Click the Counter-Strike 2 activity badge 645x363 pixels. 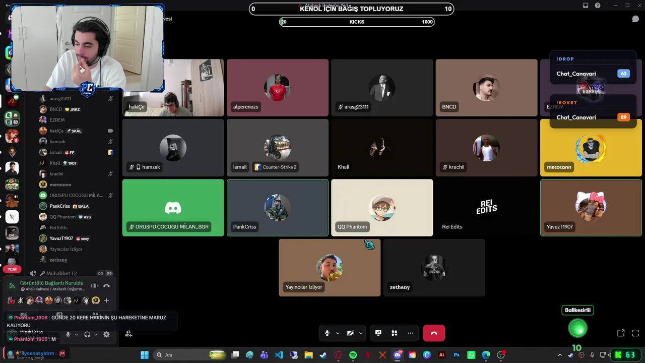(x=276, y=167)
